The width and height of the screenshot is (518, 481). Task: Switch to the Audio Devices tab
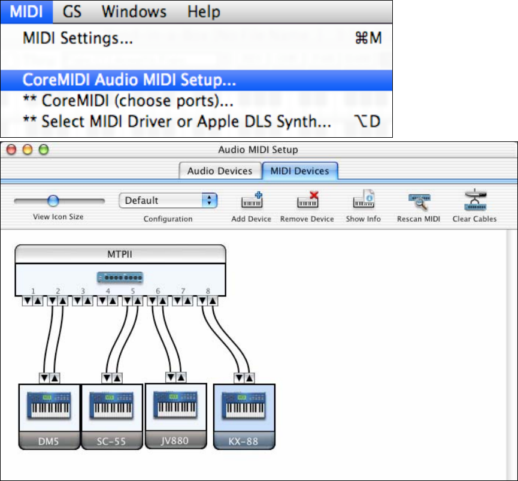coord(220,171)
